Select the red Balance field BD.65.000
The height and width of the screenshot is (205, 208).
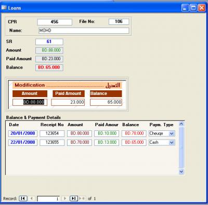pos(49,67)
